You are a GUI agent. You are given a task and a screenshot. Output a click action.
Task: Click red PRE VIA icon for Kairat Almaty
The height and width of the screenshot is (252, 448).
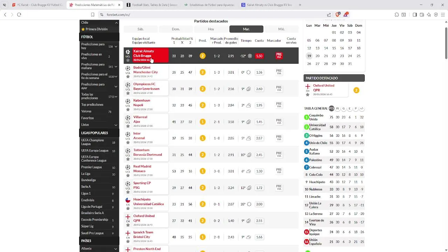[279, 56]
